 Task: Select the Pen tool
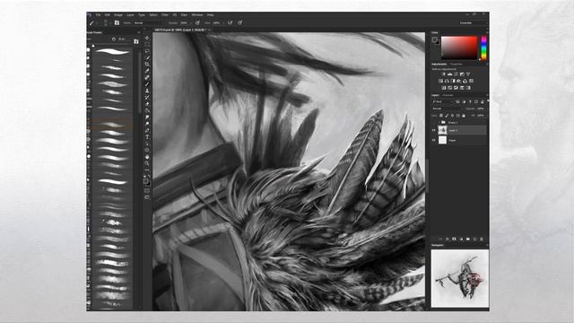click(147, 130)
